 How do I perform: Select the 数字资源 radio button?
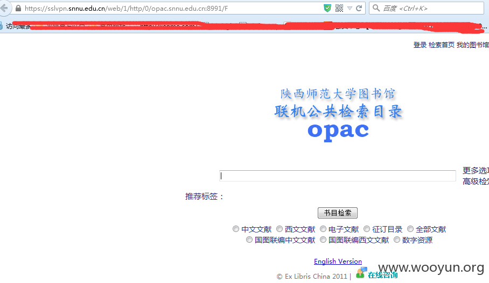(x=397, y=240)
